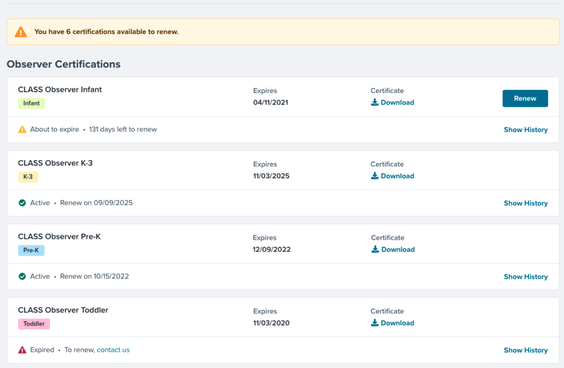This screenshot has height=368, width=564.
Task: Click the orange About to expire warning icon
Action: (x=22, y=130)
